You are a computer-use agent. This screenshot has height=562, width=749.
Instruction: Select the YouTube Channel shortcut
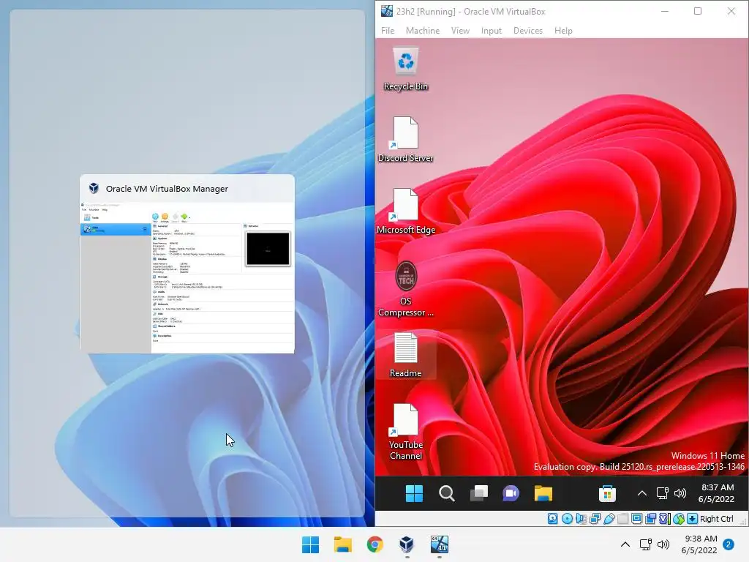point(405,432)
